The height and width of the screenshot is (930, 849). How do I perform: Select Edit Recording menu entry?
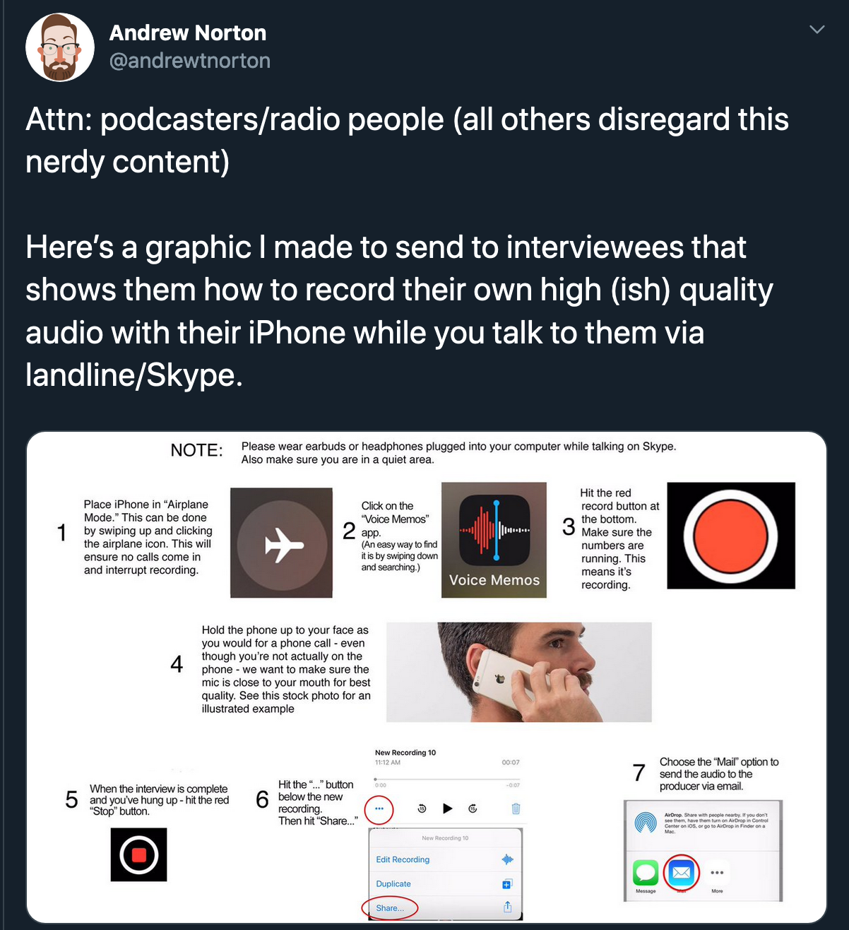point(445,859)
